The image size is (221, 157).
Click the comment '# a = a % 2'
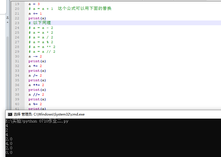pos(41,42)
